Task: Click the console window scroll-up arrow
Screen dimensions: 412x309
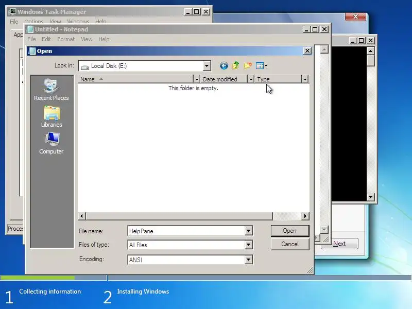Action: [370, 50]
